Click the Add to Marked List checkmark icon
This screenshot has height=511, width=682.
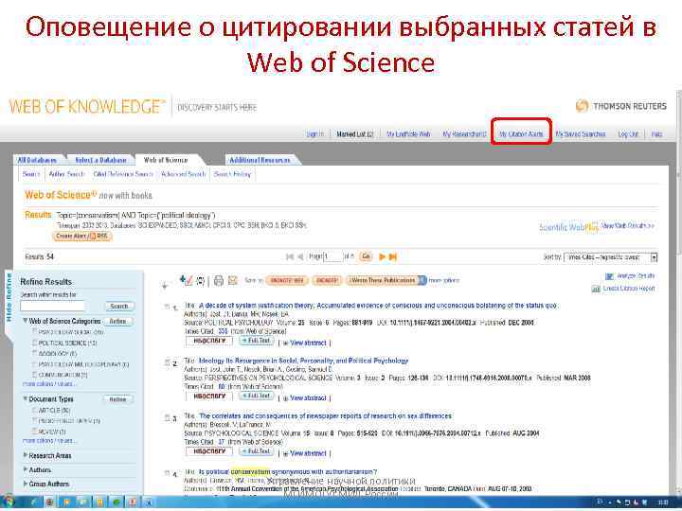(x=186, y=280)
